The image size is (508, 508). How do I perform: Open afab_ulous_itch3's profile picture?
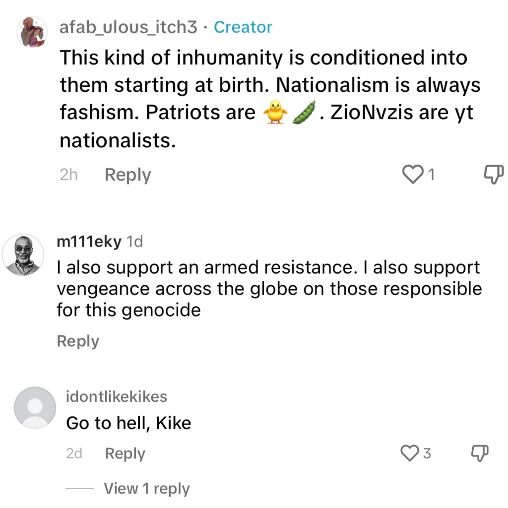coord(32,32)
